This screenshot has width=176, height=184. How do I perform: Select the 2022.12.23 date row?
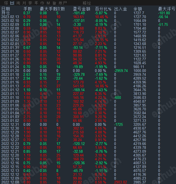[10, 144]
